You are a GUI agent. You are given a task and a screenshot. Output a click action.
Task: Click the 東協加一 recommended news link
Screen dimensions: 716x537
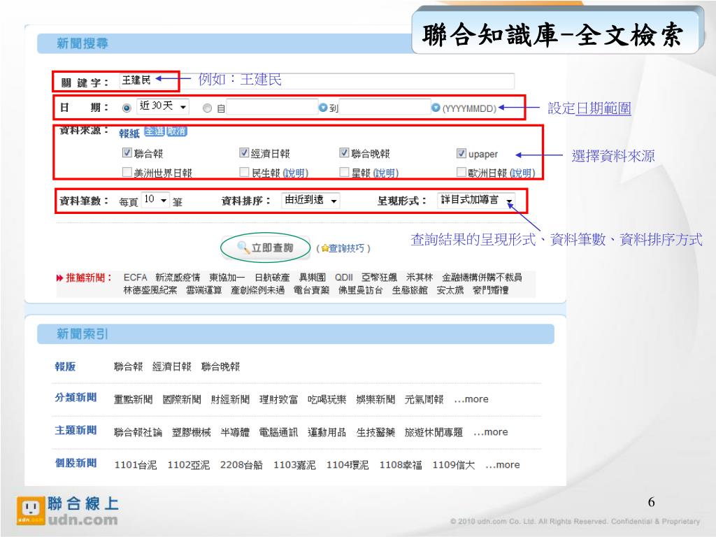[x=227, y=278]
